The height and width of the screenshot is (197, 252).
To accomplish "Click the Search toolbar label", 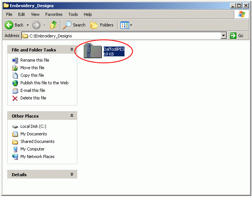I will click(79, 25).
